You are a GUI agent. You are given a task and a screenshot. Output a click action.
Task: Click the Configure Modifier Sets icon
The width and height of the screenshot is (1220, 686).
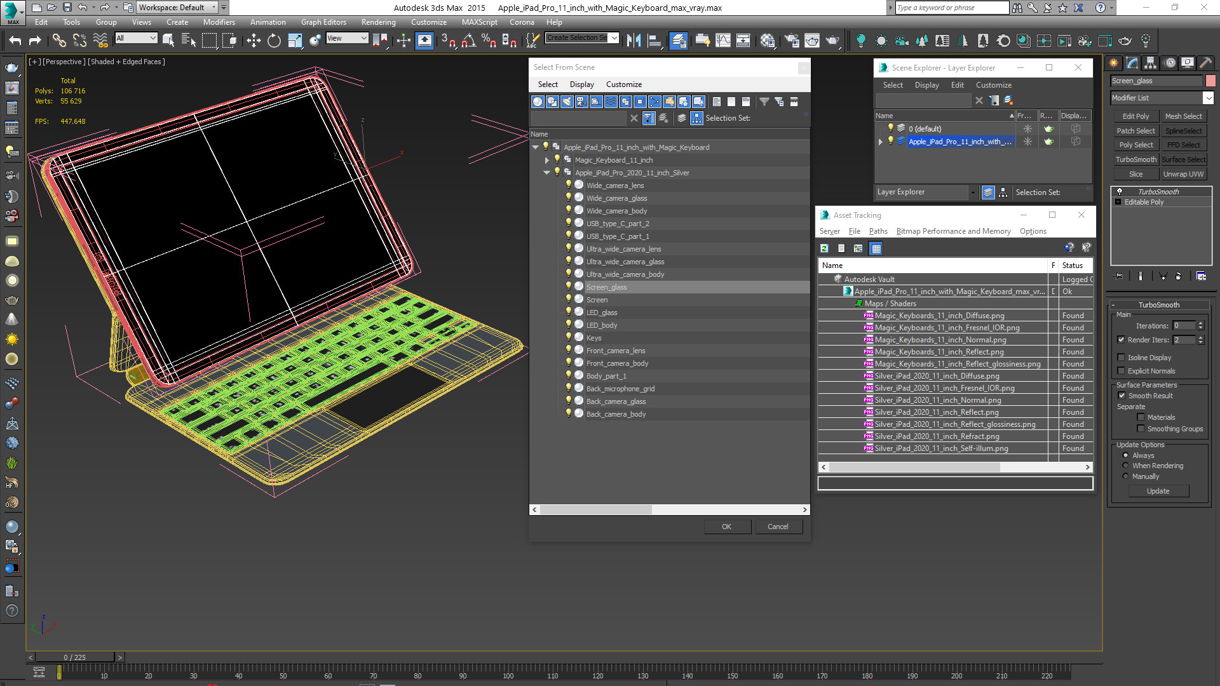1201,276
